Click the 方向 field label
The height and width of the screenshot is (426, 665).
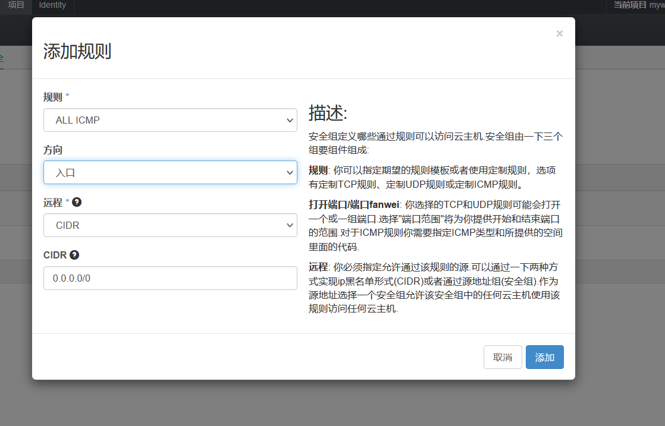coord(53,150)
